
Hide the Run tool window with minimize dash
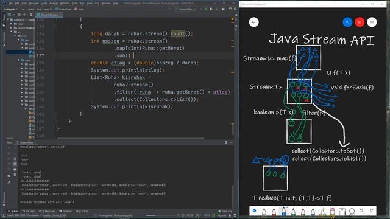tap(232, 142)
